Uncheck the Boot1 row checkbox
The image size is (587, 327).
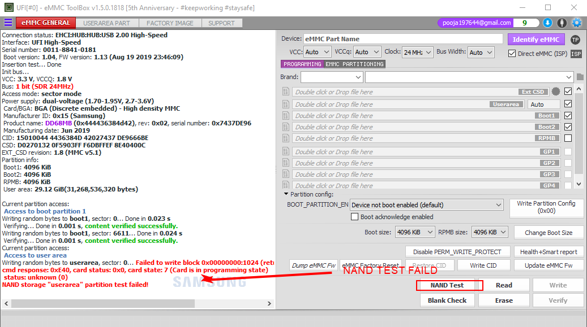pos(568,115)
